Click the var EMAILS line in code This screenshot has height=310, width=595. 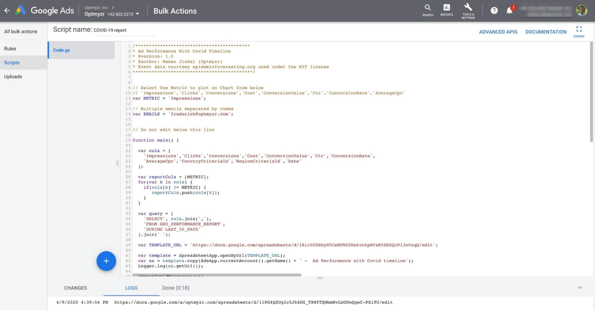click(183, 114)
